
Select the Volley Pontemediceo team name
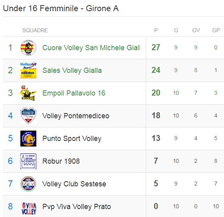click(76, 116)
